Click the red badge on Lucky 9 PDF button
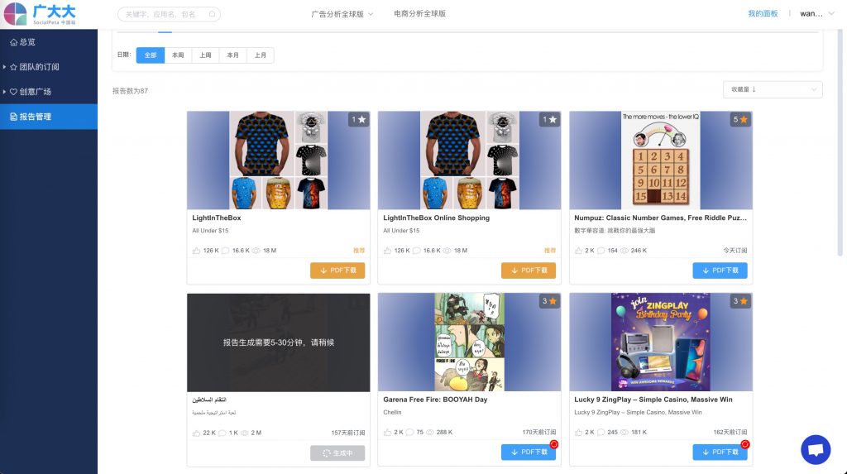The image size is (847, 474). 745,444
